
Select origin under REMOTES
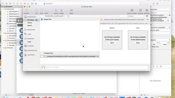pyautogui.click(x=29, y=42)
